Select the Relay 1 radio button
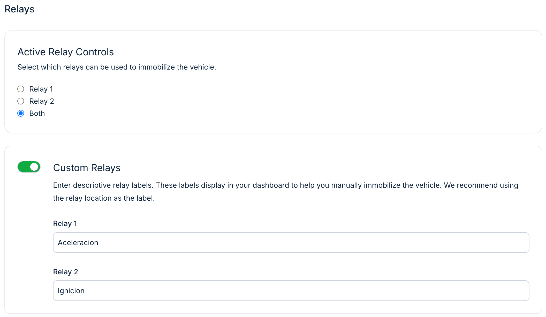The image size is (546, 317). [21, 89]
